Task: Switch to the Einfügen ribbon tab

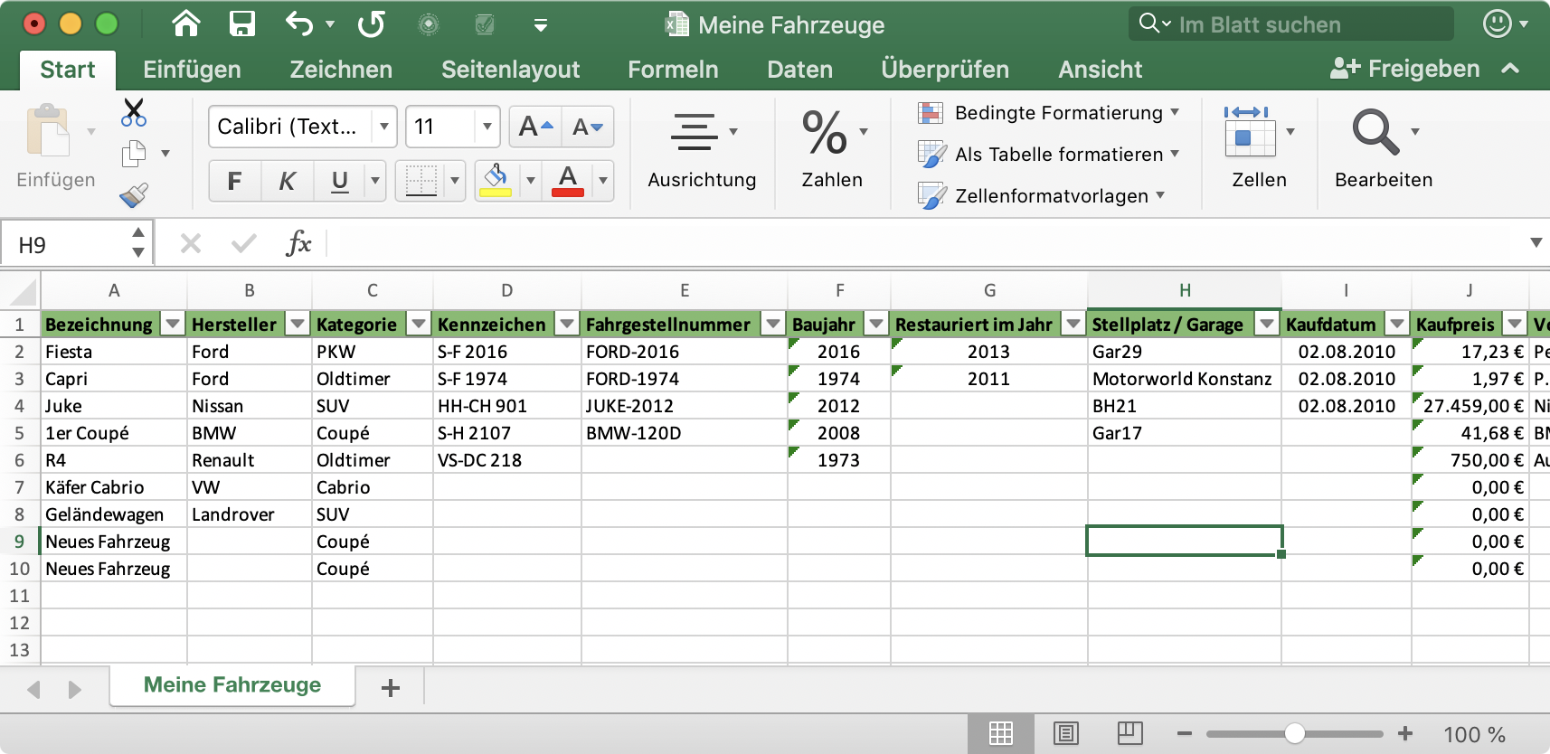Action: coord(192,70)
